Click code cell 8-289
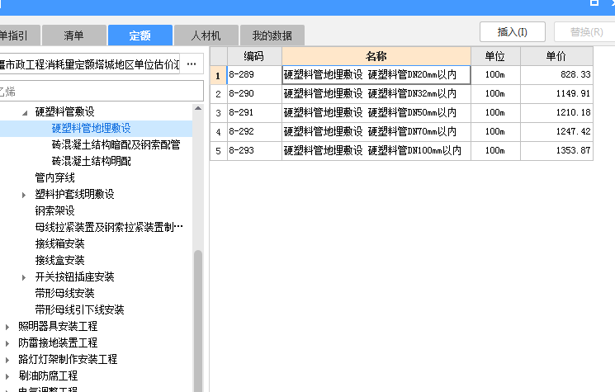 tap(254, 74)
